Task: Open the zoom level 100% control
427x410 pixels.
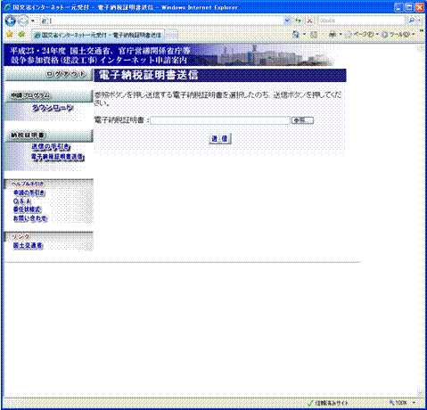Action: click(x=402, y=403)
